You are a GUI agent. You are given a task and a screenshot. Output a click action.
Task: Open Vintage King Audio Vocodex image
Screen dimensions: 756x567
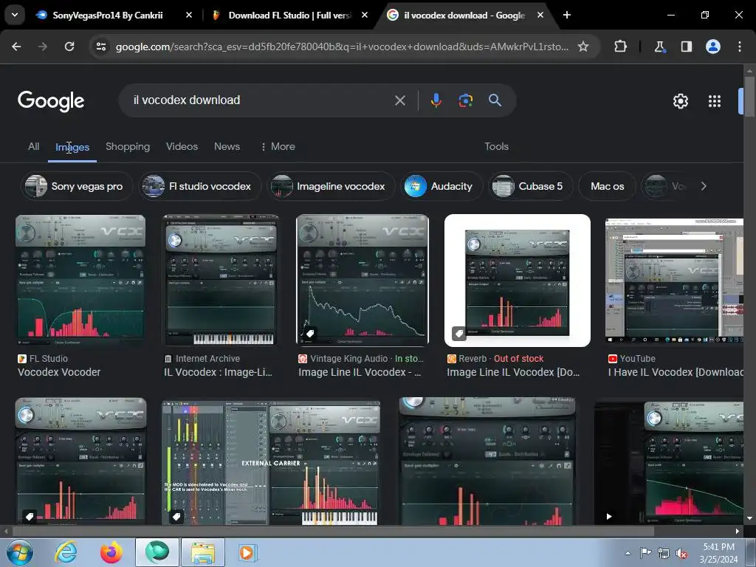pos(362,280)
